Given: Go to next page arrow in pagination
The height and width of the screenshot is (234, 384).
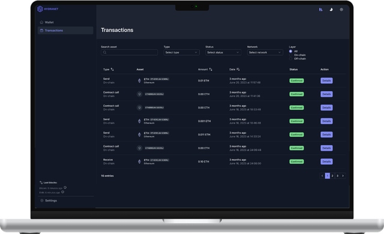Looking at the screenshot, I should [343, 176].
